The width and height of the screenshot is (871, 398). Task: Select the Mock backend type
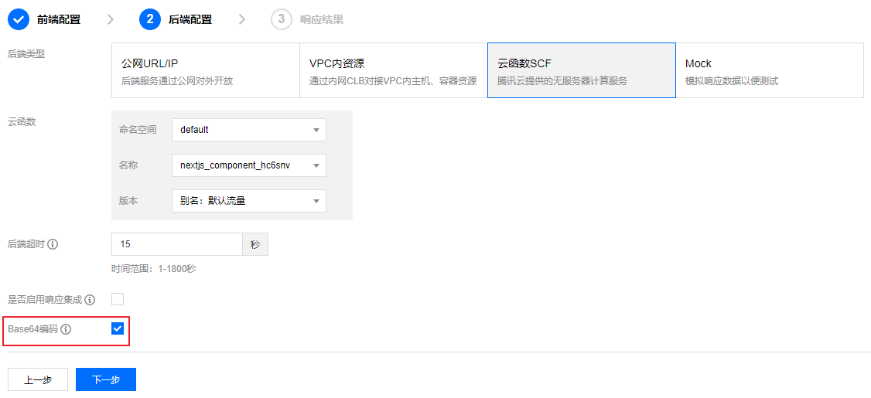click(x=770, y=70)
